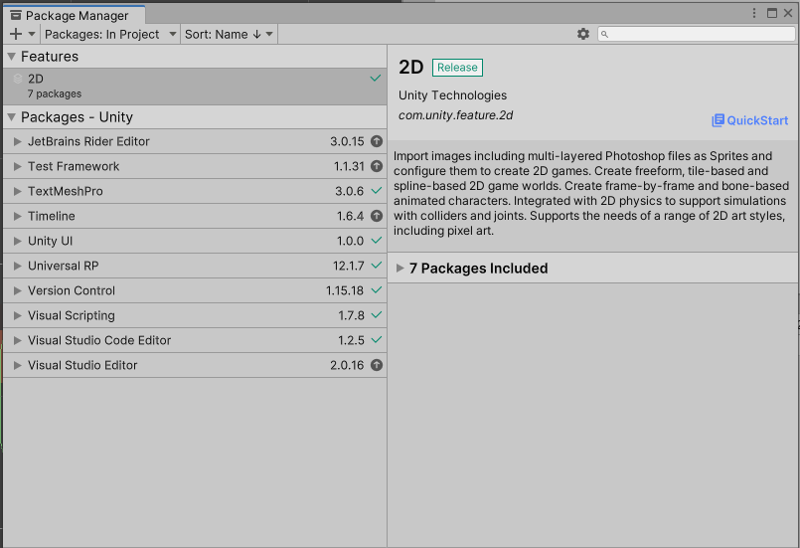
Task: Select the Test Framework package
Action: pyautogui.click(x=195, y=166)
